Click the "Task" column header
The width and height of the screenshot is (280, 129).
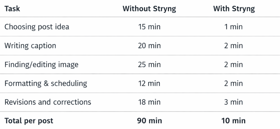[x=12, y=8]
